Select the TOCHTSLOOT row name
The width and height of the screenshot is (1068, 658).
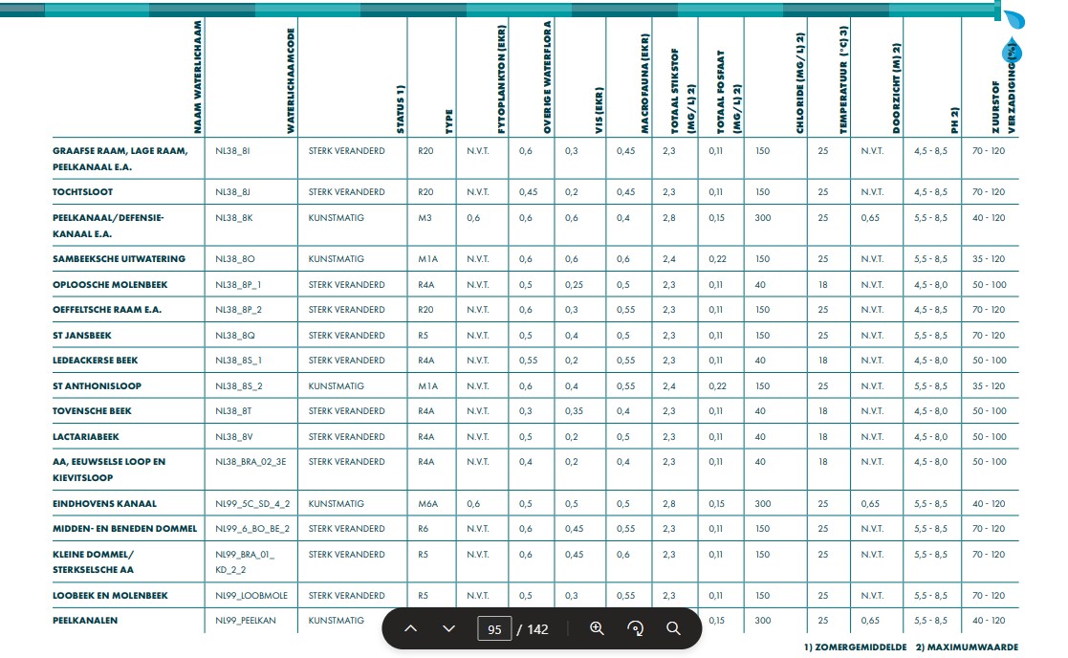coord(83,192)
